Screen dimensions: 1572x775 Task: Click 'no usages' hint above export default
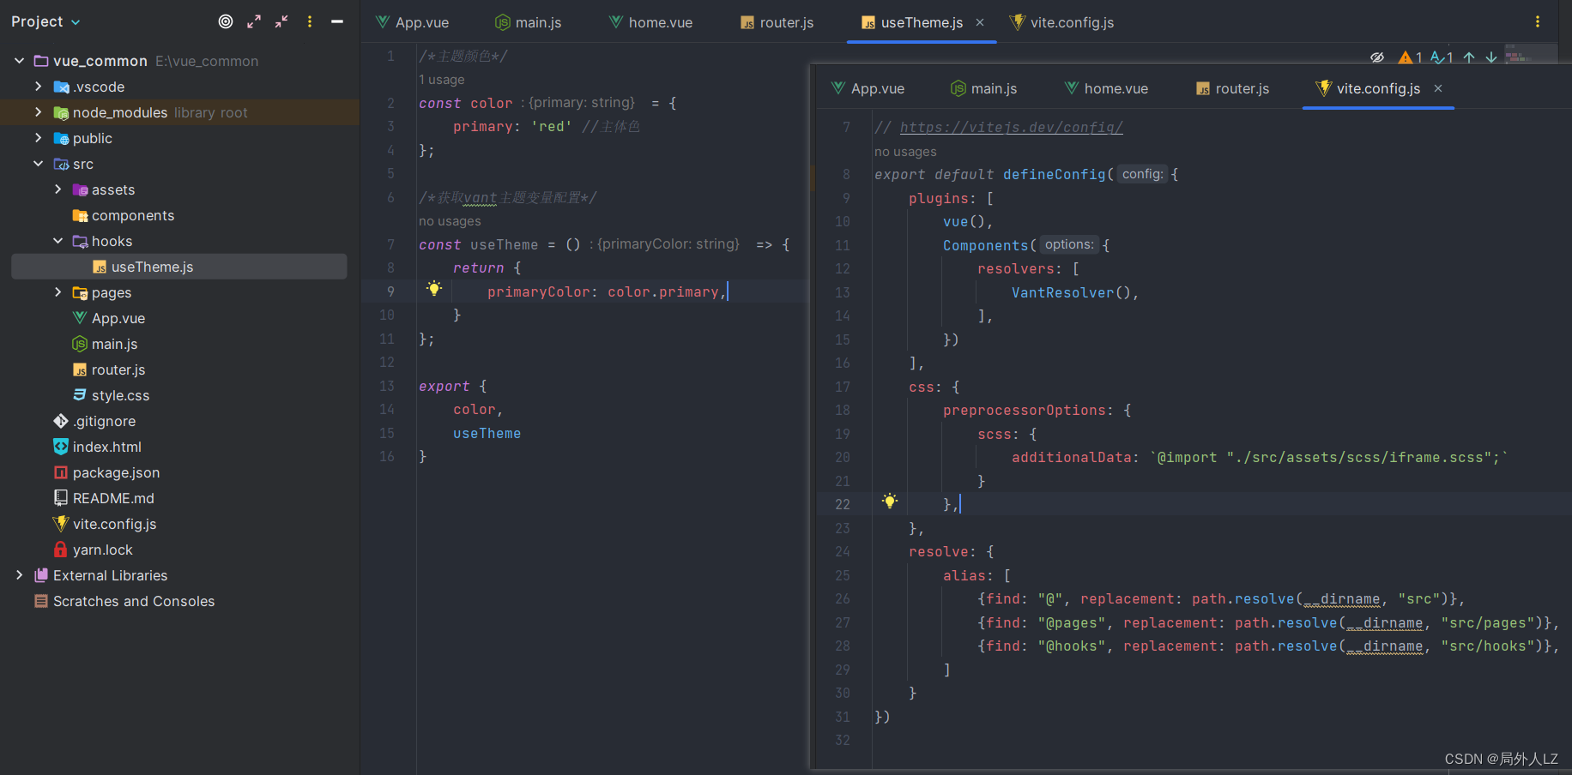click(x=905, y=152)
